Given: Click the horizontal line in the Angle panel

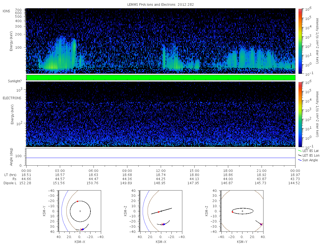Looking at the screenshot, I should [x=161, y=158].
